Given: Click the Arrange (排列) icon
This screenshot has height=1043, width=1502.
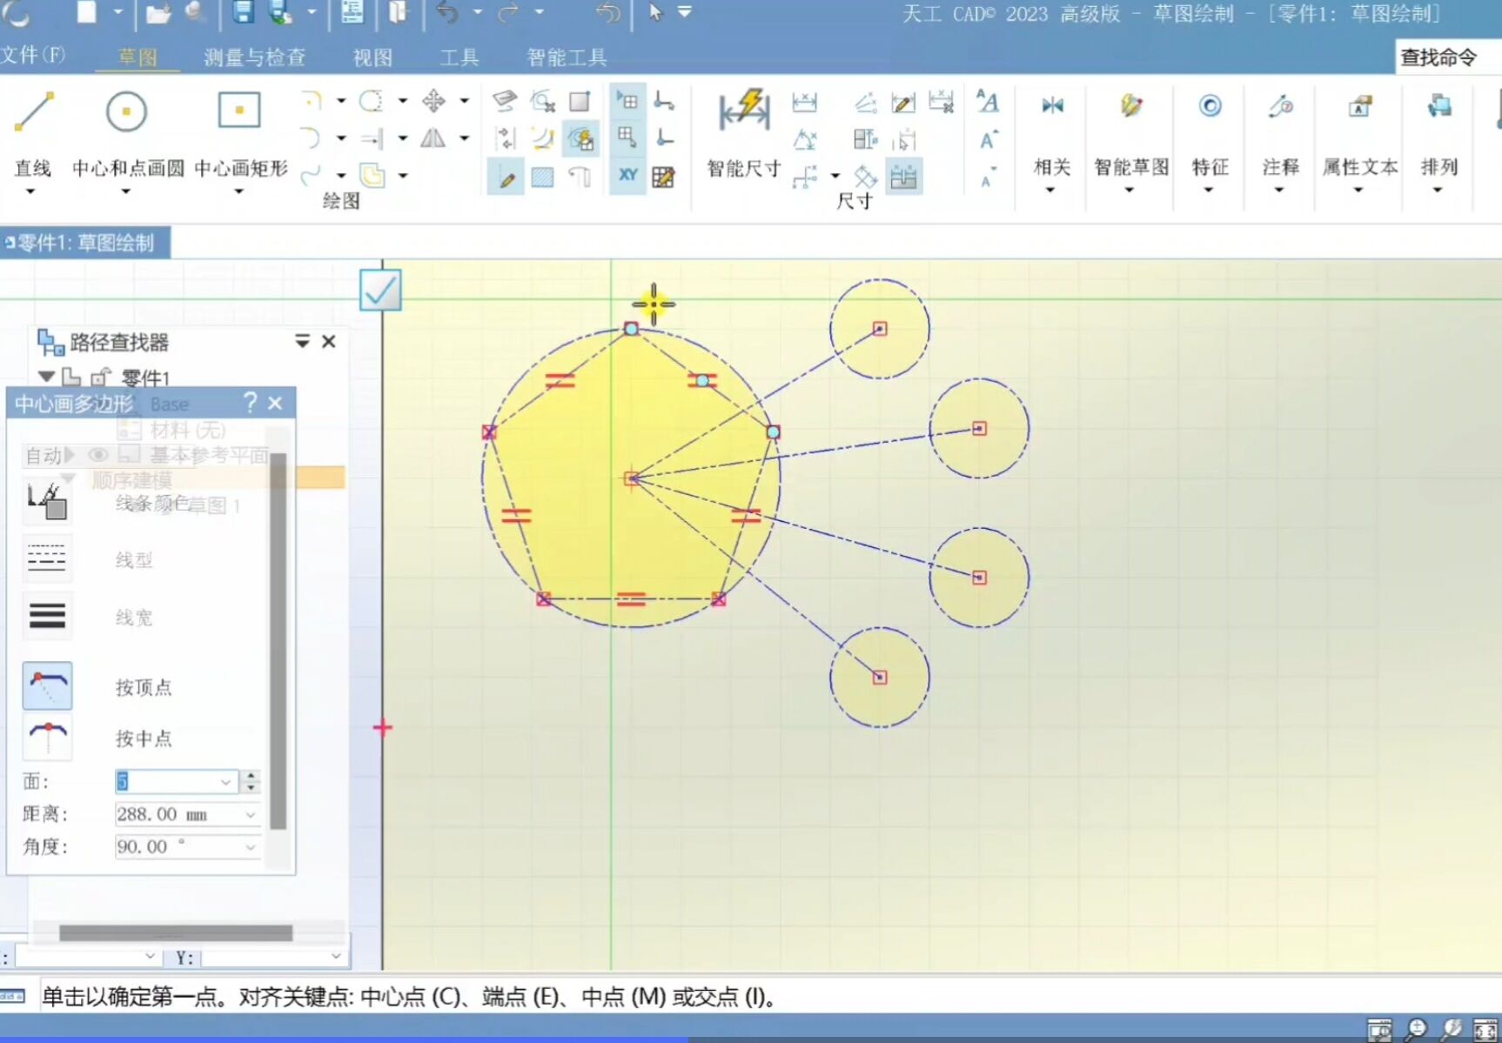Looking at the screenshot, I should (1438, 106).
